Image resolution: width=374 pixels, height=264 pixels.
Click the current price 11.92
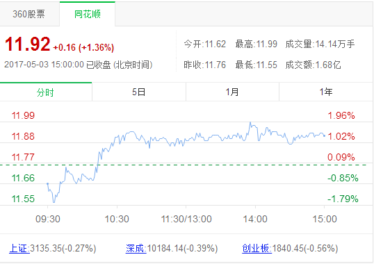coord(27,44)
